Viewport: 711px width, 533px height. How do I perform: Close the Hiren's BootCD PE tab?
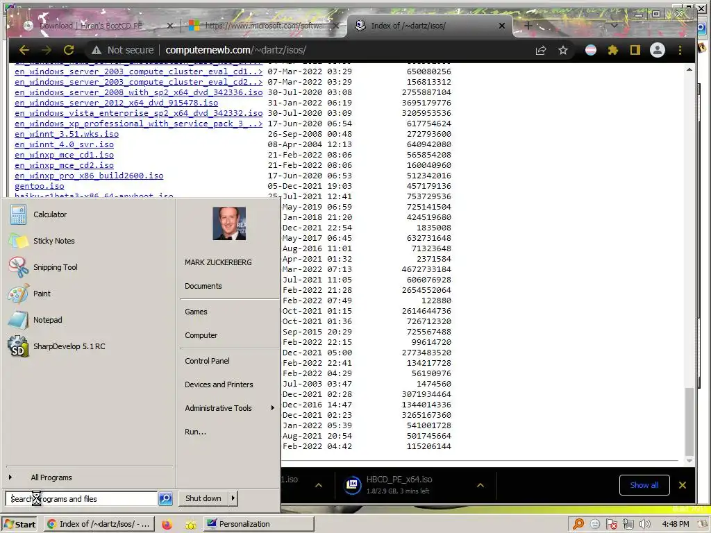point(170,26)
